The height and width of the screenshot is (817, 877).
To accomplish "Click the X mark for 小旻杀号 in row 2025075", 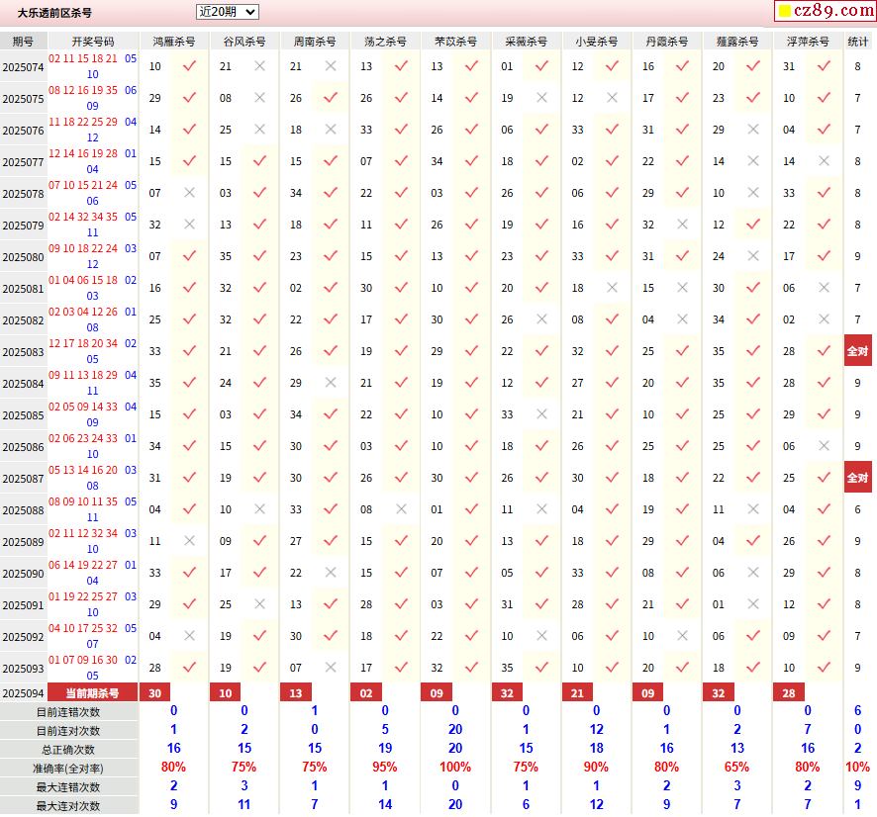I will 612,98.
